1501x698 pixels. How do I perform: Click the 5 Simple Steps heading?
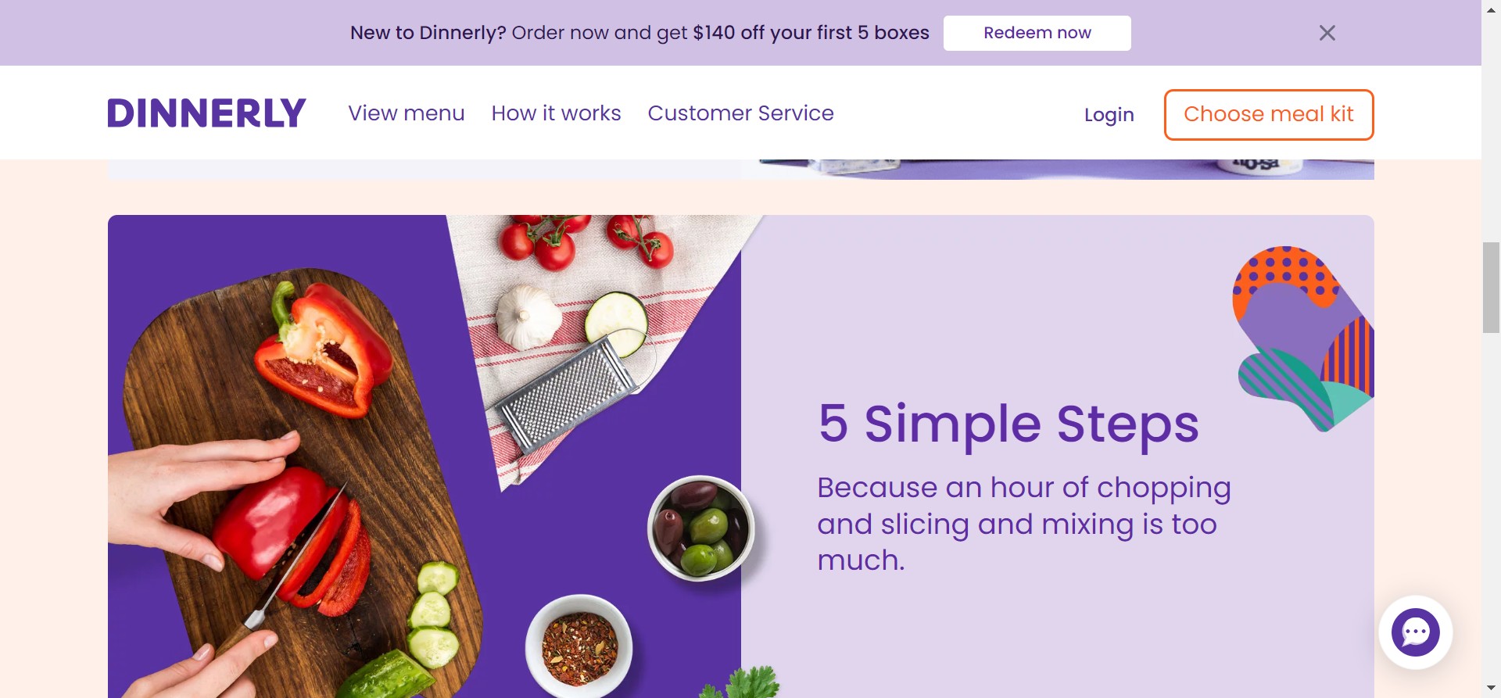pos(1008,424)
